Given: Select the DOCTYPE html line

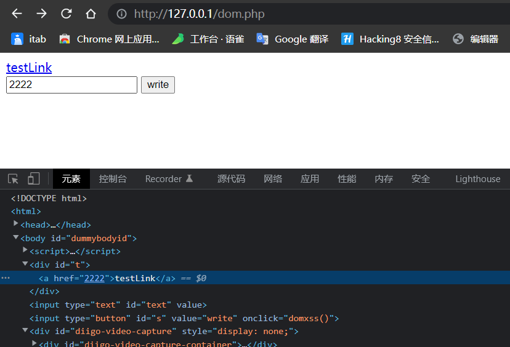Looking at the screenshot, I should click(x=49, y=198).
